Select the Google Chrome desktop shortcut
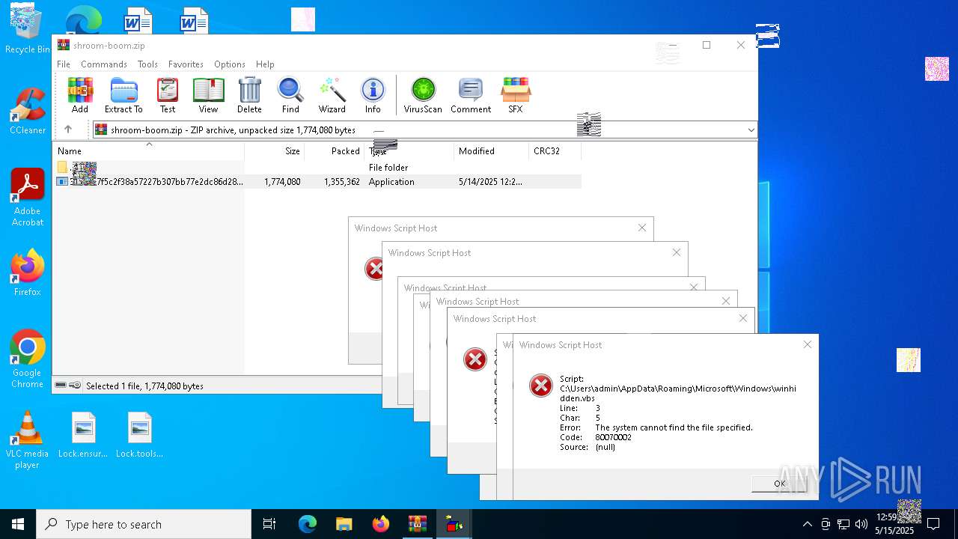Screen dimensions: 958x539 (27, 359)
